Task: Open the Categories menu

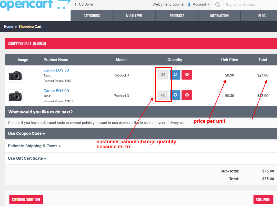Action: 92,16
